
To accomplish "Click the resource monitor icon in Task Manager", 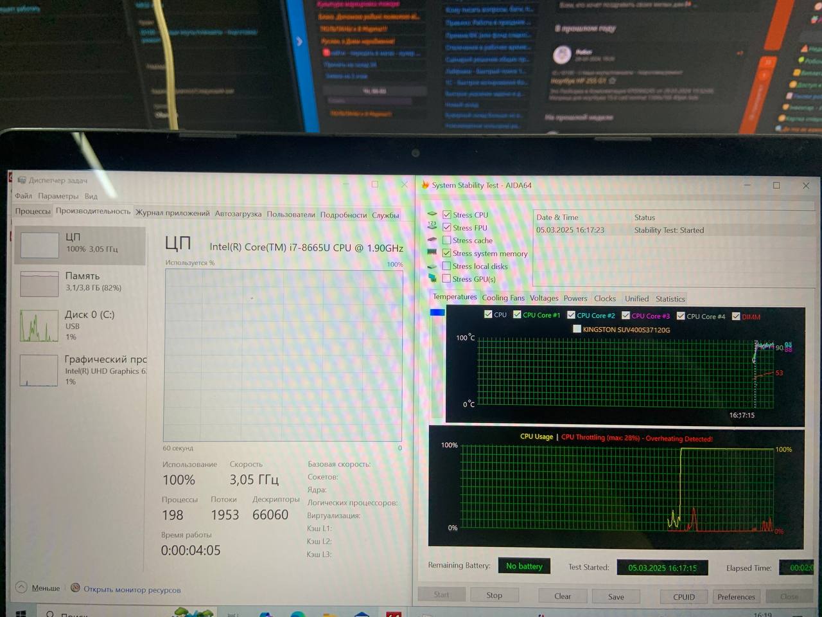I will click(75, 587).
